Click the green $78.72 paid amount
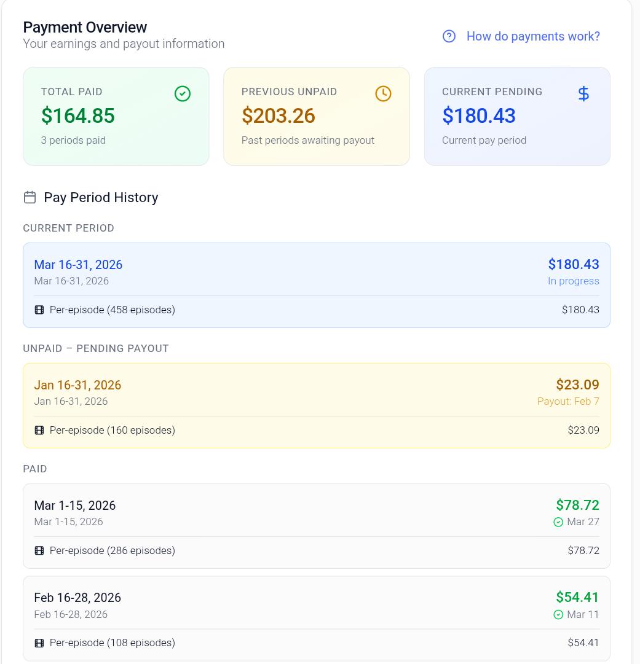640x664 pixels. (x=577, y=505)
